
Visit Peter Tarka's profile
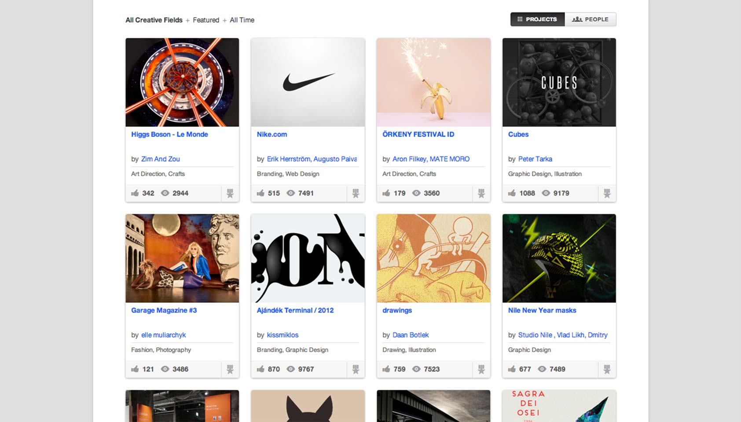535,159
